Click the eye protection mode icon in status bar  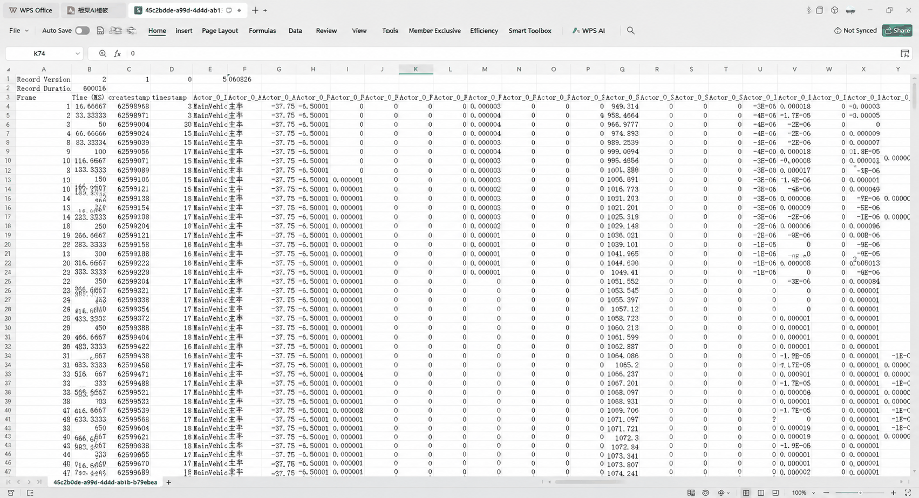705,493
